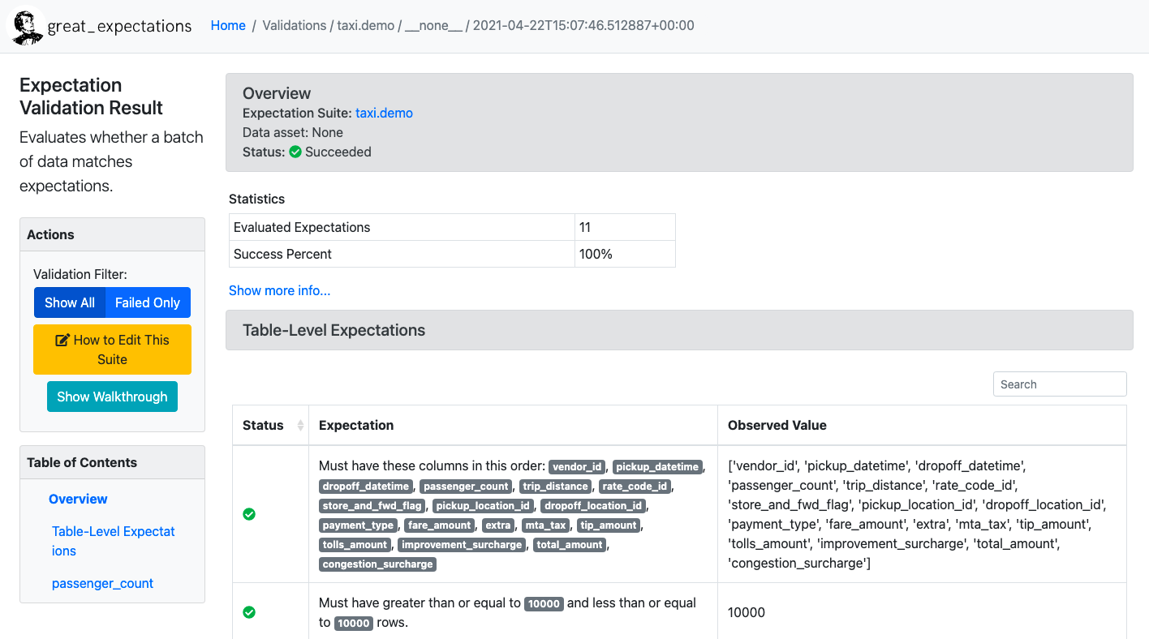Screen dimensions: 1149x639
Task: Open passenger_count section from Table of Contents
Action: point(102,583)
